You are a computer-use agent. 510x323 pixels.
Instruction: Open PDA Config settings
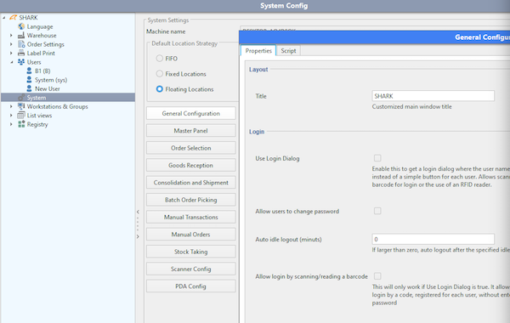coord(191,286)
